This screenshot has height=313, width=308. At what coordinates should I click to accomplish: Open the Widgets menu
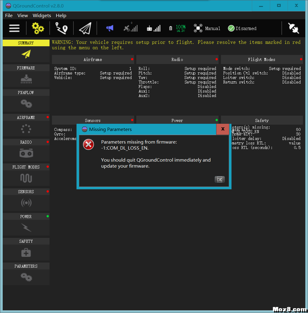click(x=42, y=16)
